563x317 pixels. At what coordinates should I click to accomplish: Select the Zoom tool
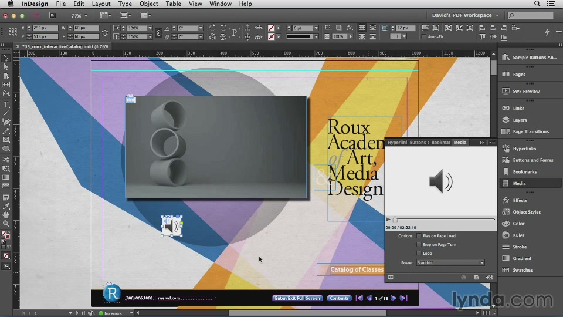6,224
